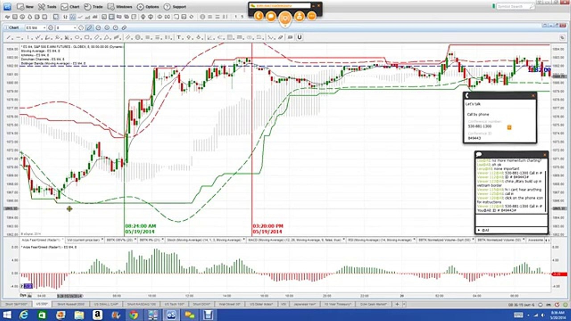Viewport: 571px width, 321px height.
Task: Select the ellipse drawing tool
Action: (x=77, y=37)
